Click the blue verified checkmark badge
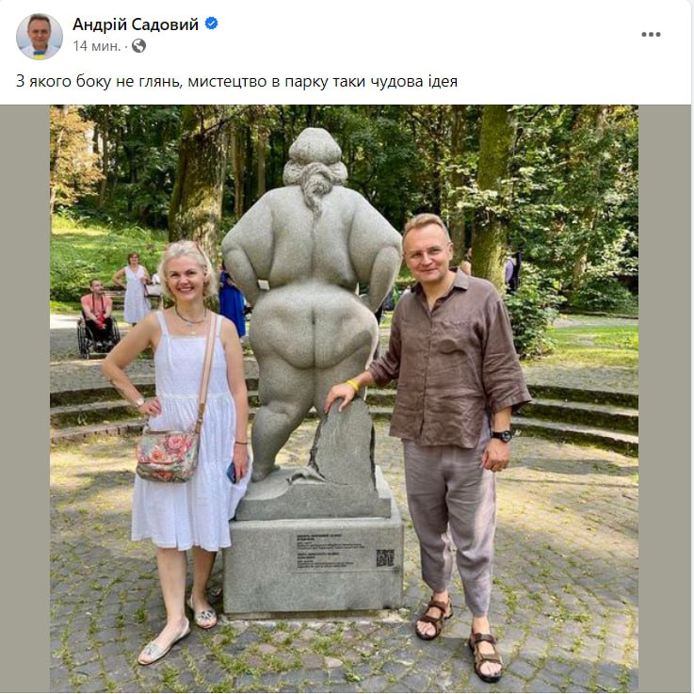694x694 pixels. [212, 23]
